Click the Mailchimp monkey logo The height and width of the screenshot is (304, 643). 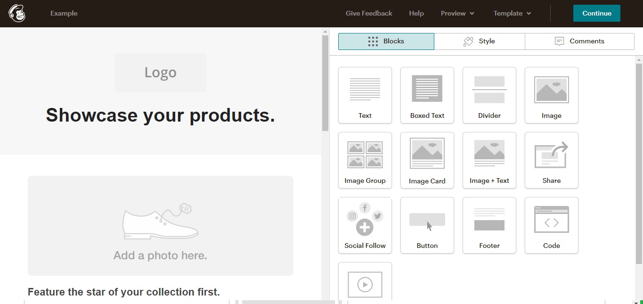click(17, 13)
